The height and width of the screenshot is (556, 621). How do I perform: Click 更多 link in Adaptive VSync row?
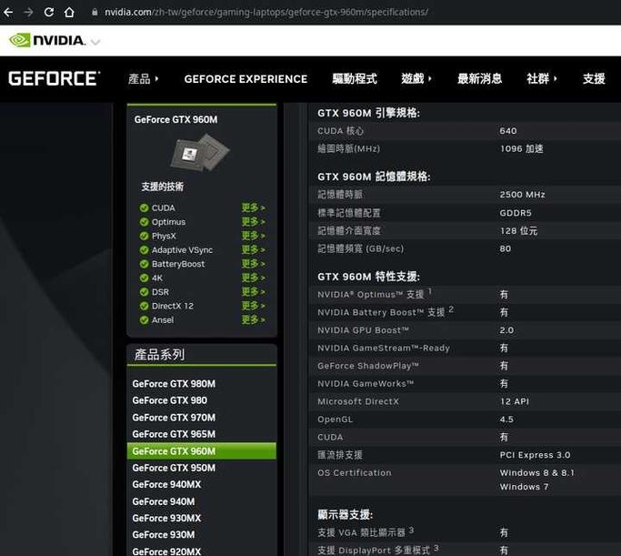[x=253, y=249]
